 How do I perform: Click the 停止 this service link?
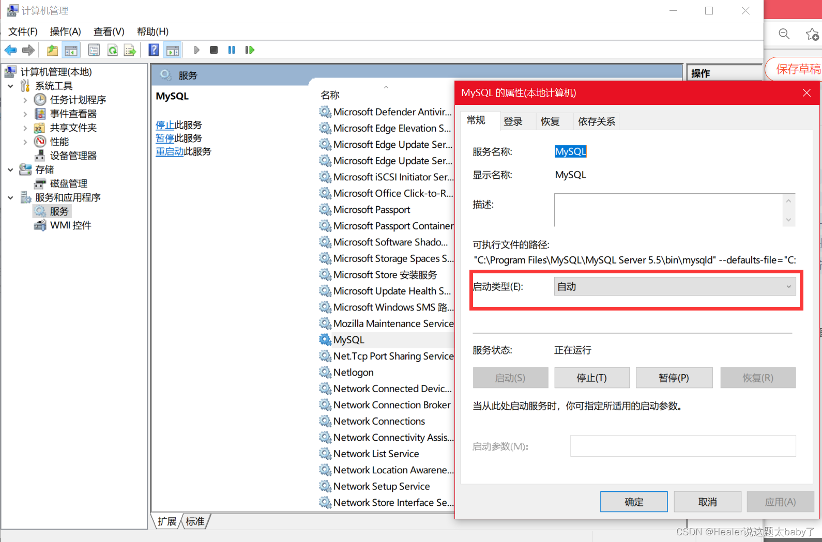click(165, 125)
